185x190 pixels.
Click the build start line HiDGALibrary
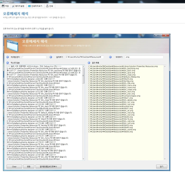click(34, 66)
